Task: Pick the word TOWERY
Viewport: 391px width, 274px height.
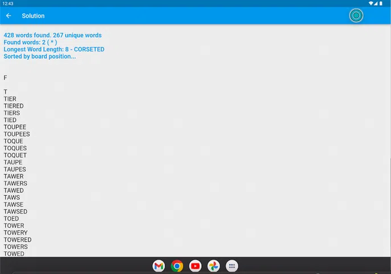Action: (15, 233)
